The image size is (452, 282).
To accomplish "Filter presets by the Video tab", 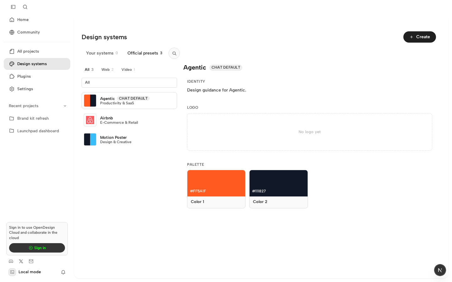I will 128,70.
